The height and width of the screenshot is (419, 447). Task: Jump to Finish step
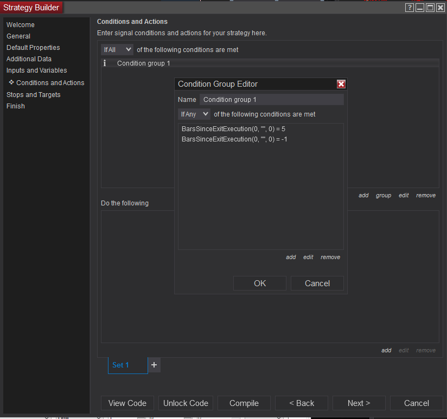tap(16, 106)
